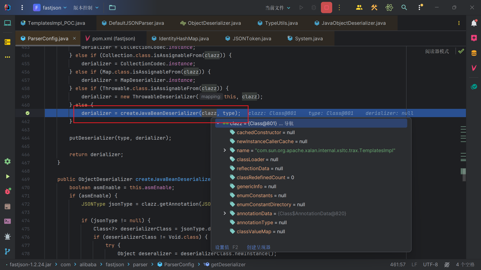The width and height of the screenshot is (481, 270).
Task: Switch to TemplatesImpl_POC.java tab
Action: 53,23
